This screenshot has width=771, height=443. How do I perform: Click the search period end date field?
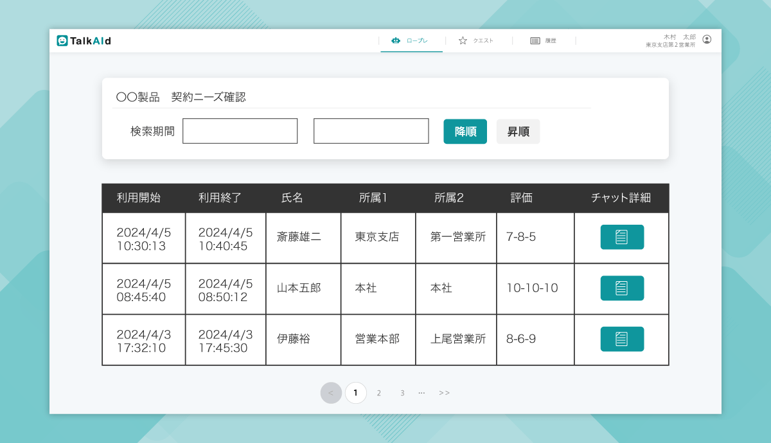pos(371,131)
